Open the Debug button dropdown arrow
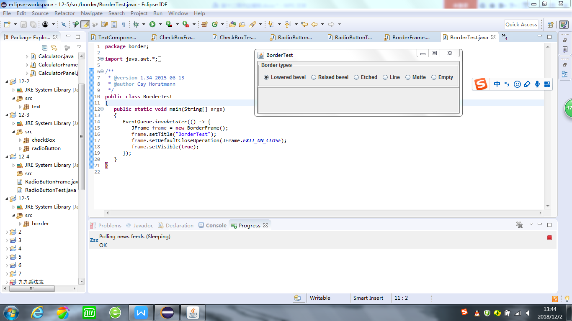This screenshot has height=321, width=572. [x=144, y=24]
